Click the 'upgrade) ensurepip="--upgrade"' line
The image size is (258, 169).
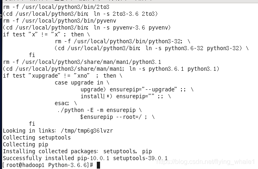point(137,89)
